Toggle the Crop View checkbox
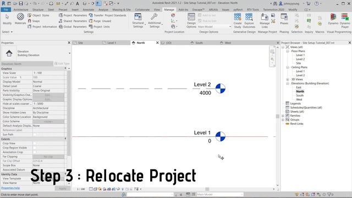 pyautogui.click(x=35, y=143)
